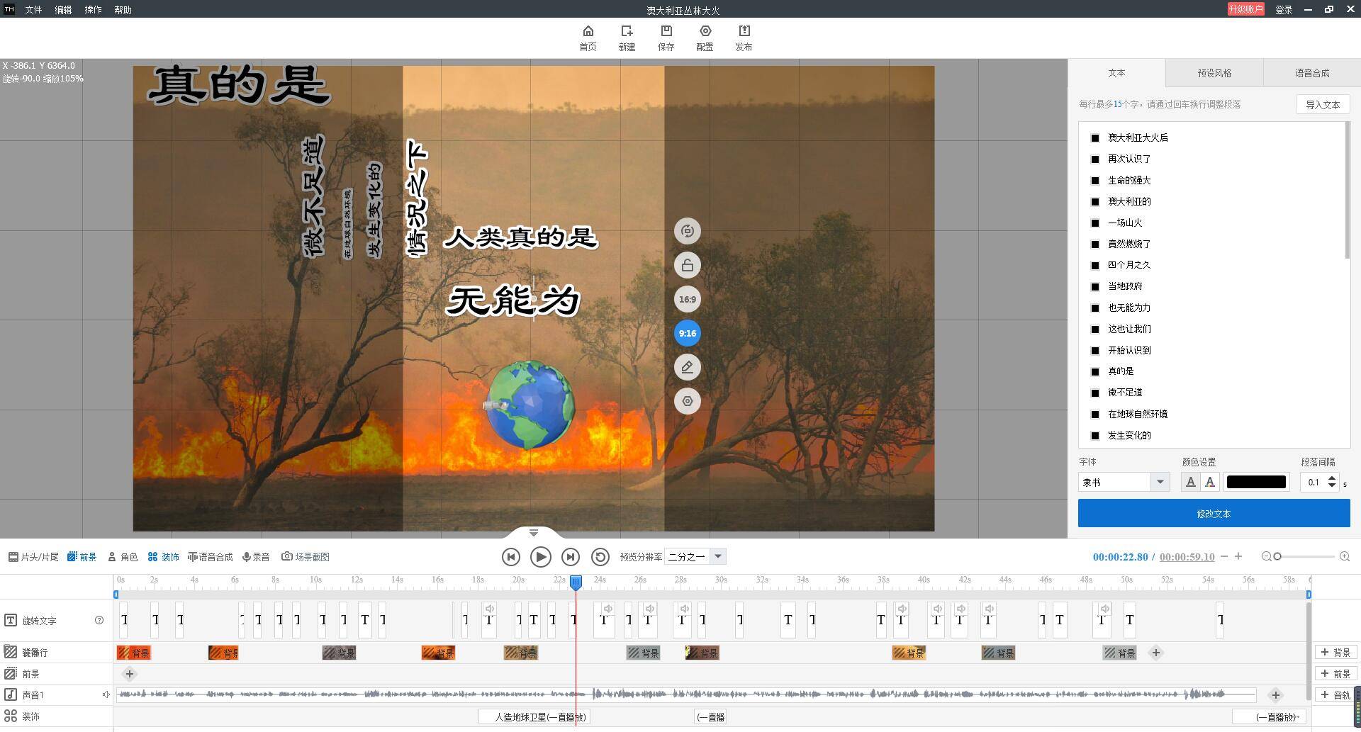Viewport: 1361px width, 732px height.
Task: Click the replay loop icon
Action: [600, 557]
